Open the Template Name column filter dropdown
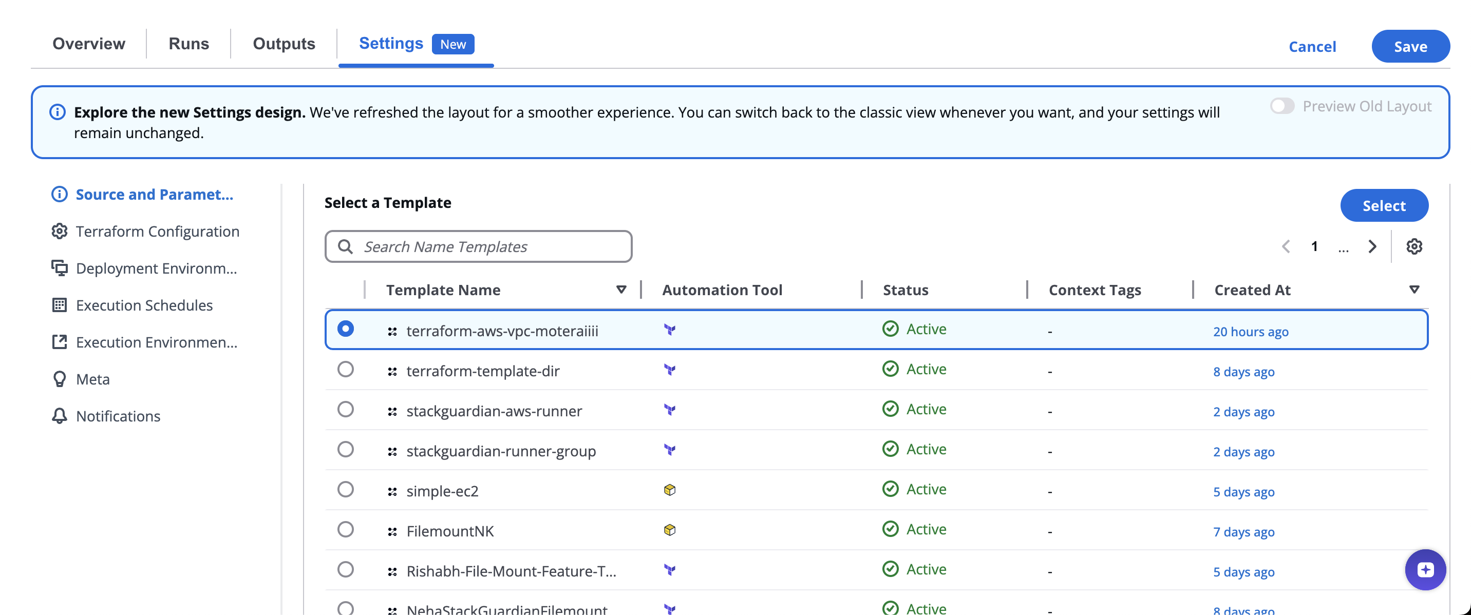 (621, 290)
